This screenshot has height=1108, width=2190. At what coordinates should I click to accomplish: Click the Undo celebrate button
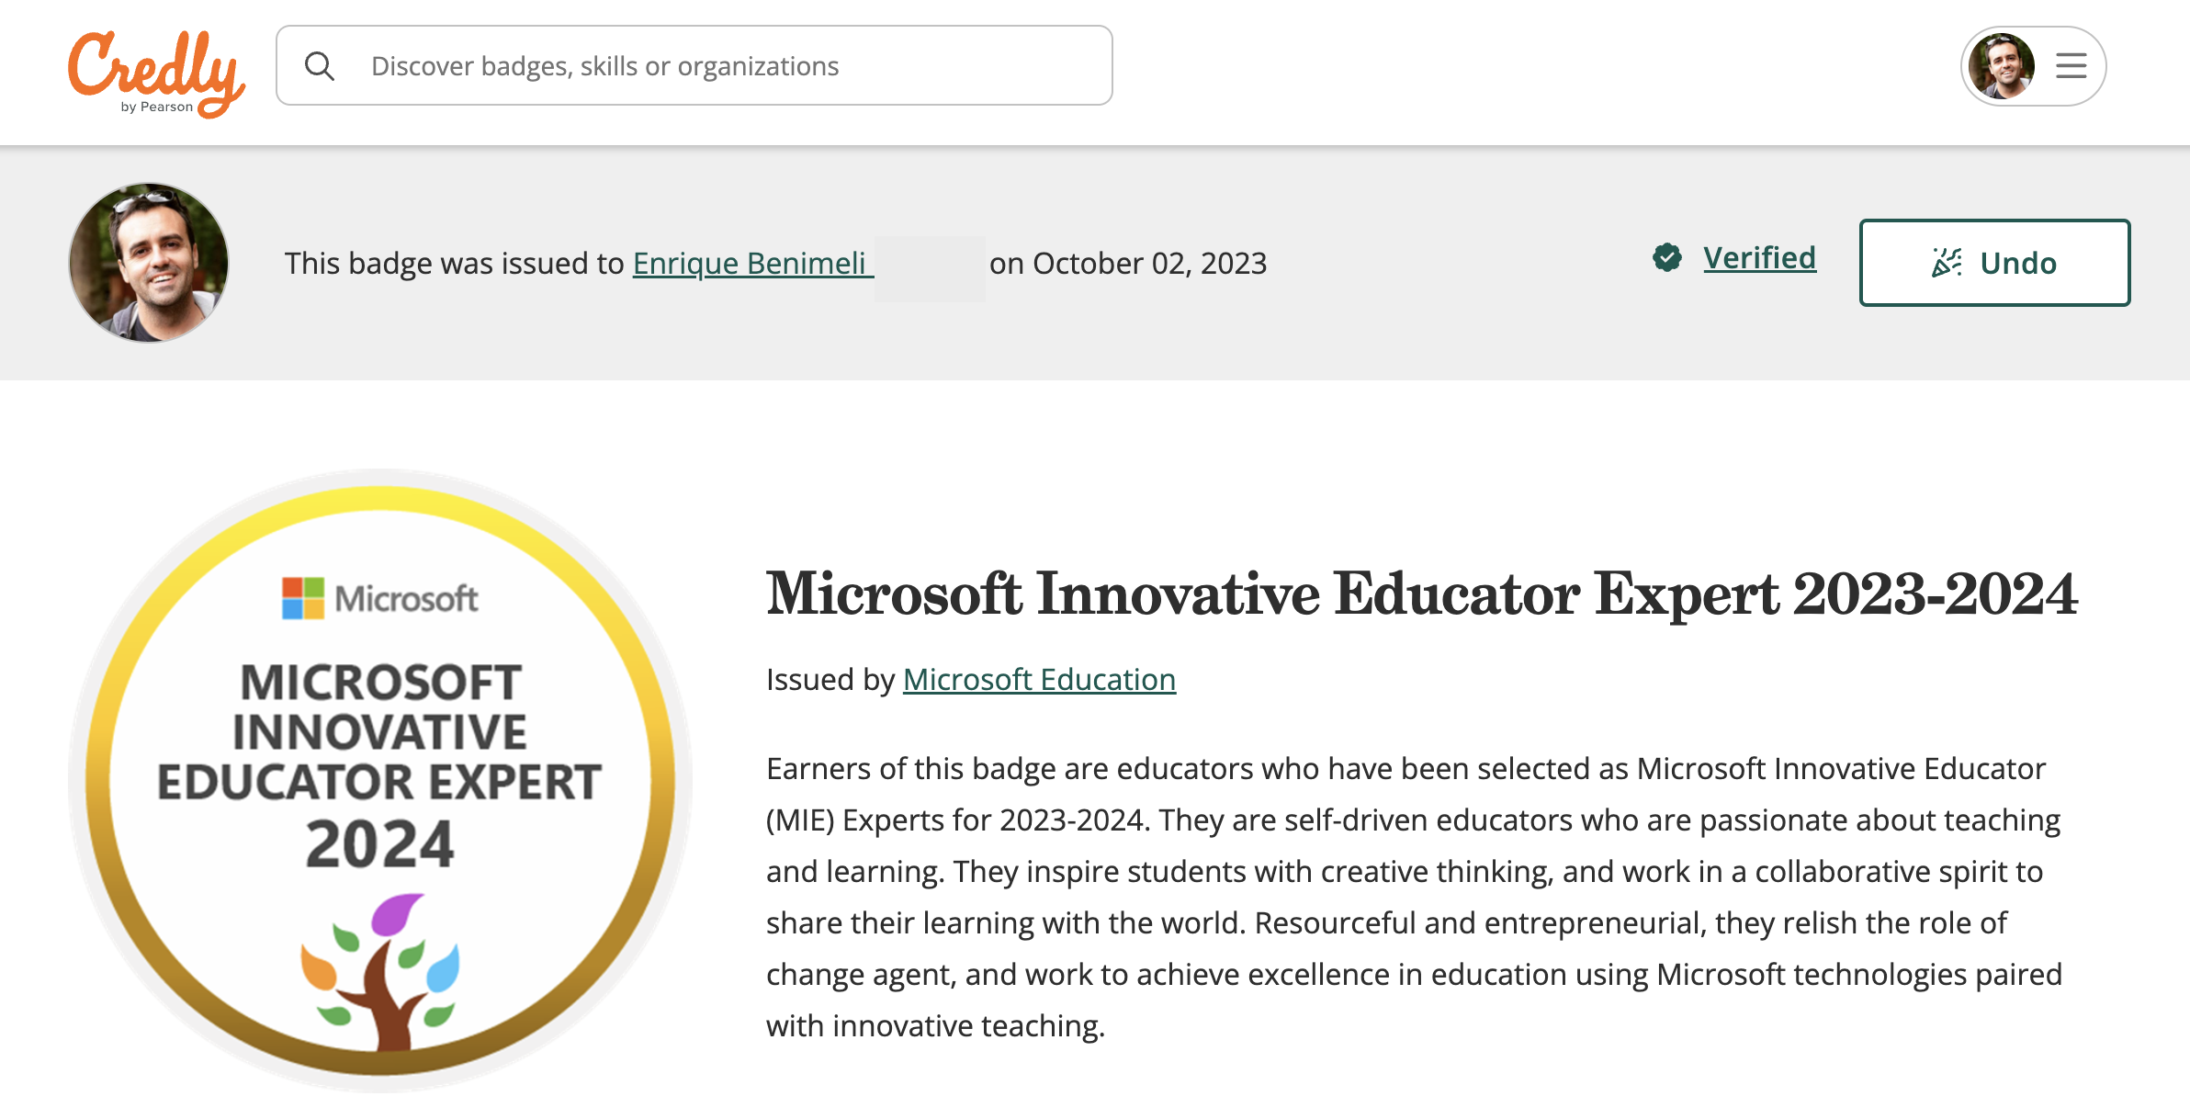[1994, 263]
